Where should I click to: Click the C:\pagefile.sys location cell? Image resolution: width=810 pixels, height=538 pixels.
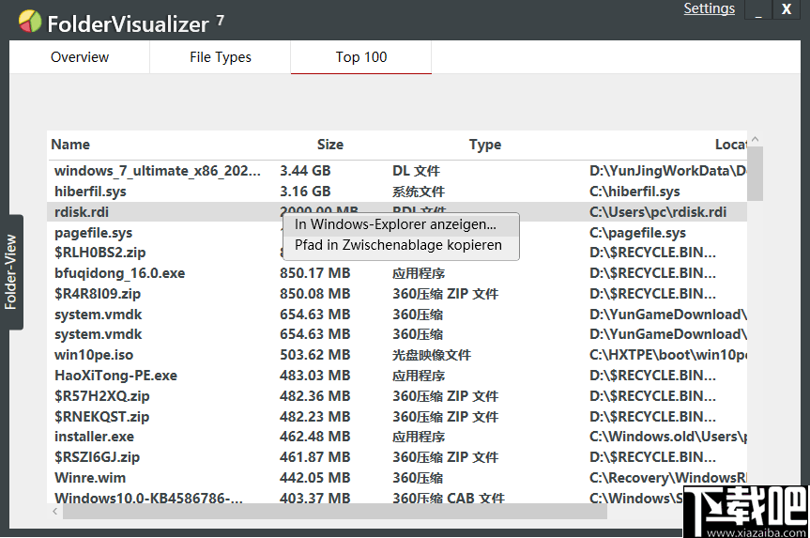[x=637, y=233]
